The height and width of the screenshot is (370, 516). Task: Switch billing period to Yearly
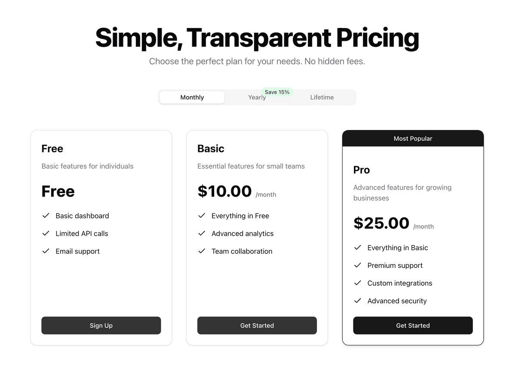coord(257,97)
